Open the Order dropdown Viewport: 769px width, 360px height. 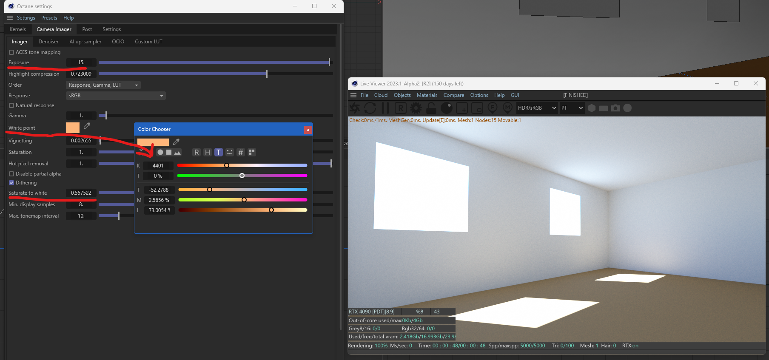pos(103,85)
